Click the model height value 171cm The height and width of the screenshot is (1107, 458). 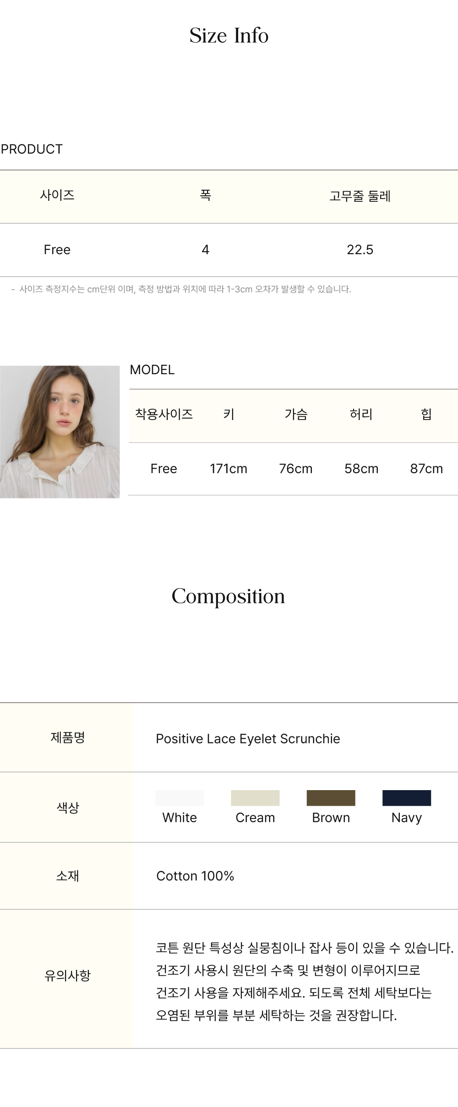(229, 469)
